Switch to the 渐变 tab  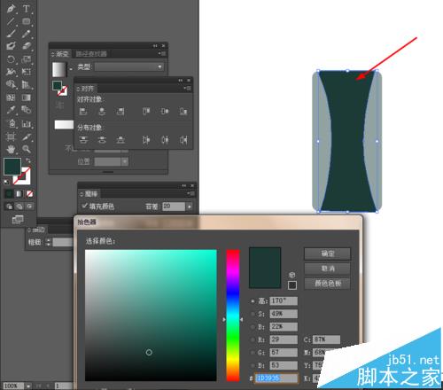click(60, 54)
